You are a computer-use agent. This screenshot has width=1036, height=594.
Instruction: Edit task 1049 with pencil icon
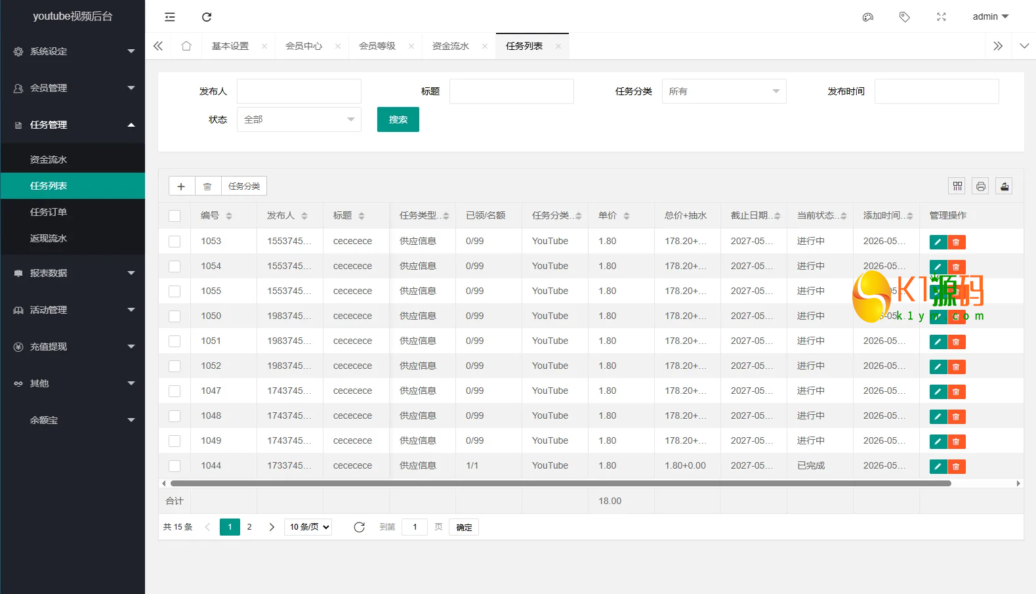point(938,442)
